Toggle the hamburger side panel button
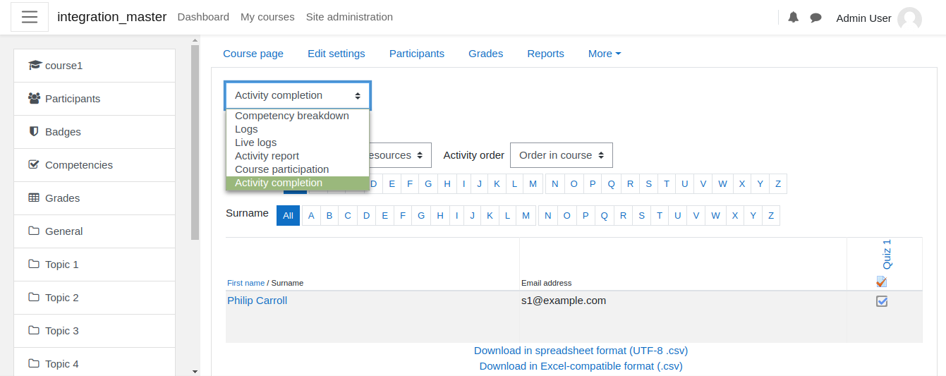The height and width of the screenshot is (376, 946). click(x=30, y=17)
